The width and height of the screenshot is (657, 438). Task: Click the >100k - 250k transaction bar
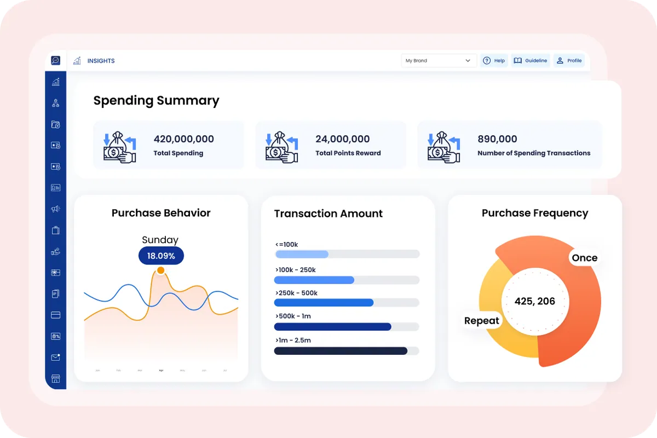(347, 280)
